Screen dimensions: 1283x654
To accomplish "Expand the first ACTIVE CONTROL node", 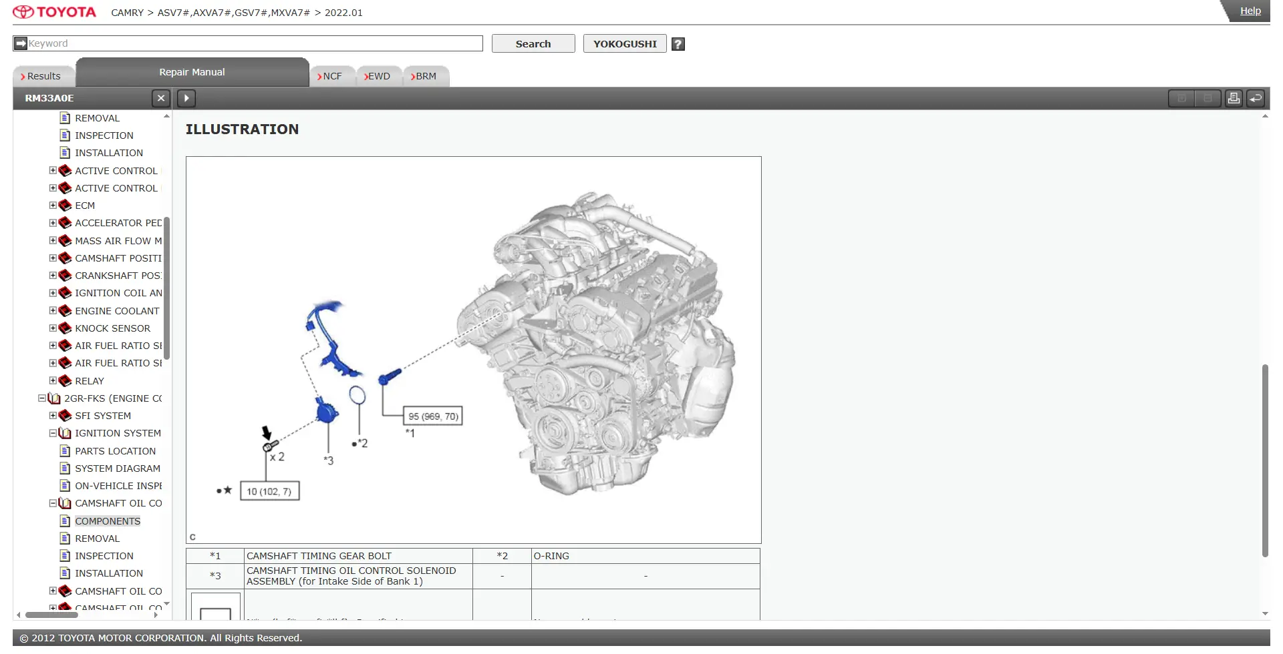I will (x=53, y=171).
